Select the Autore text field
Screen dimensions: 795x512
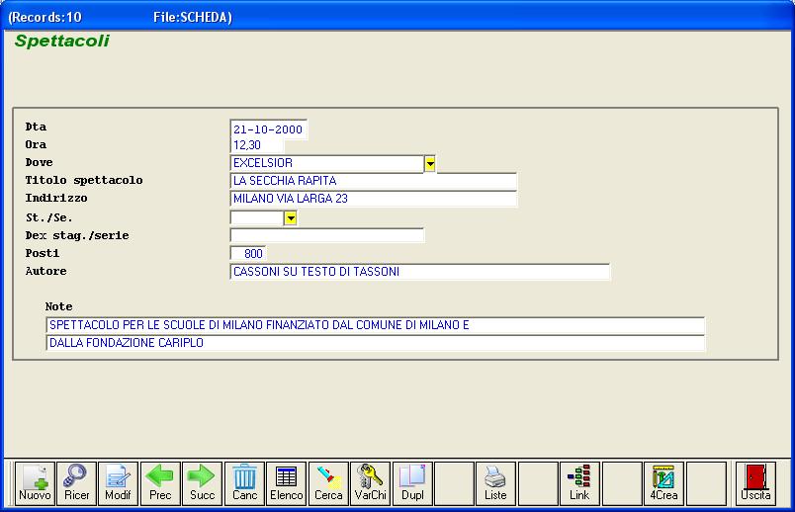419,272
